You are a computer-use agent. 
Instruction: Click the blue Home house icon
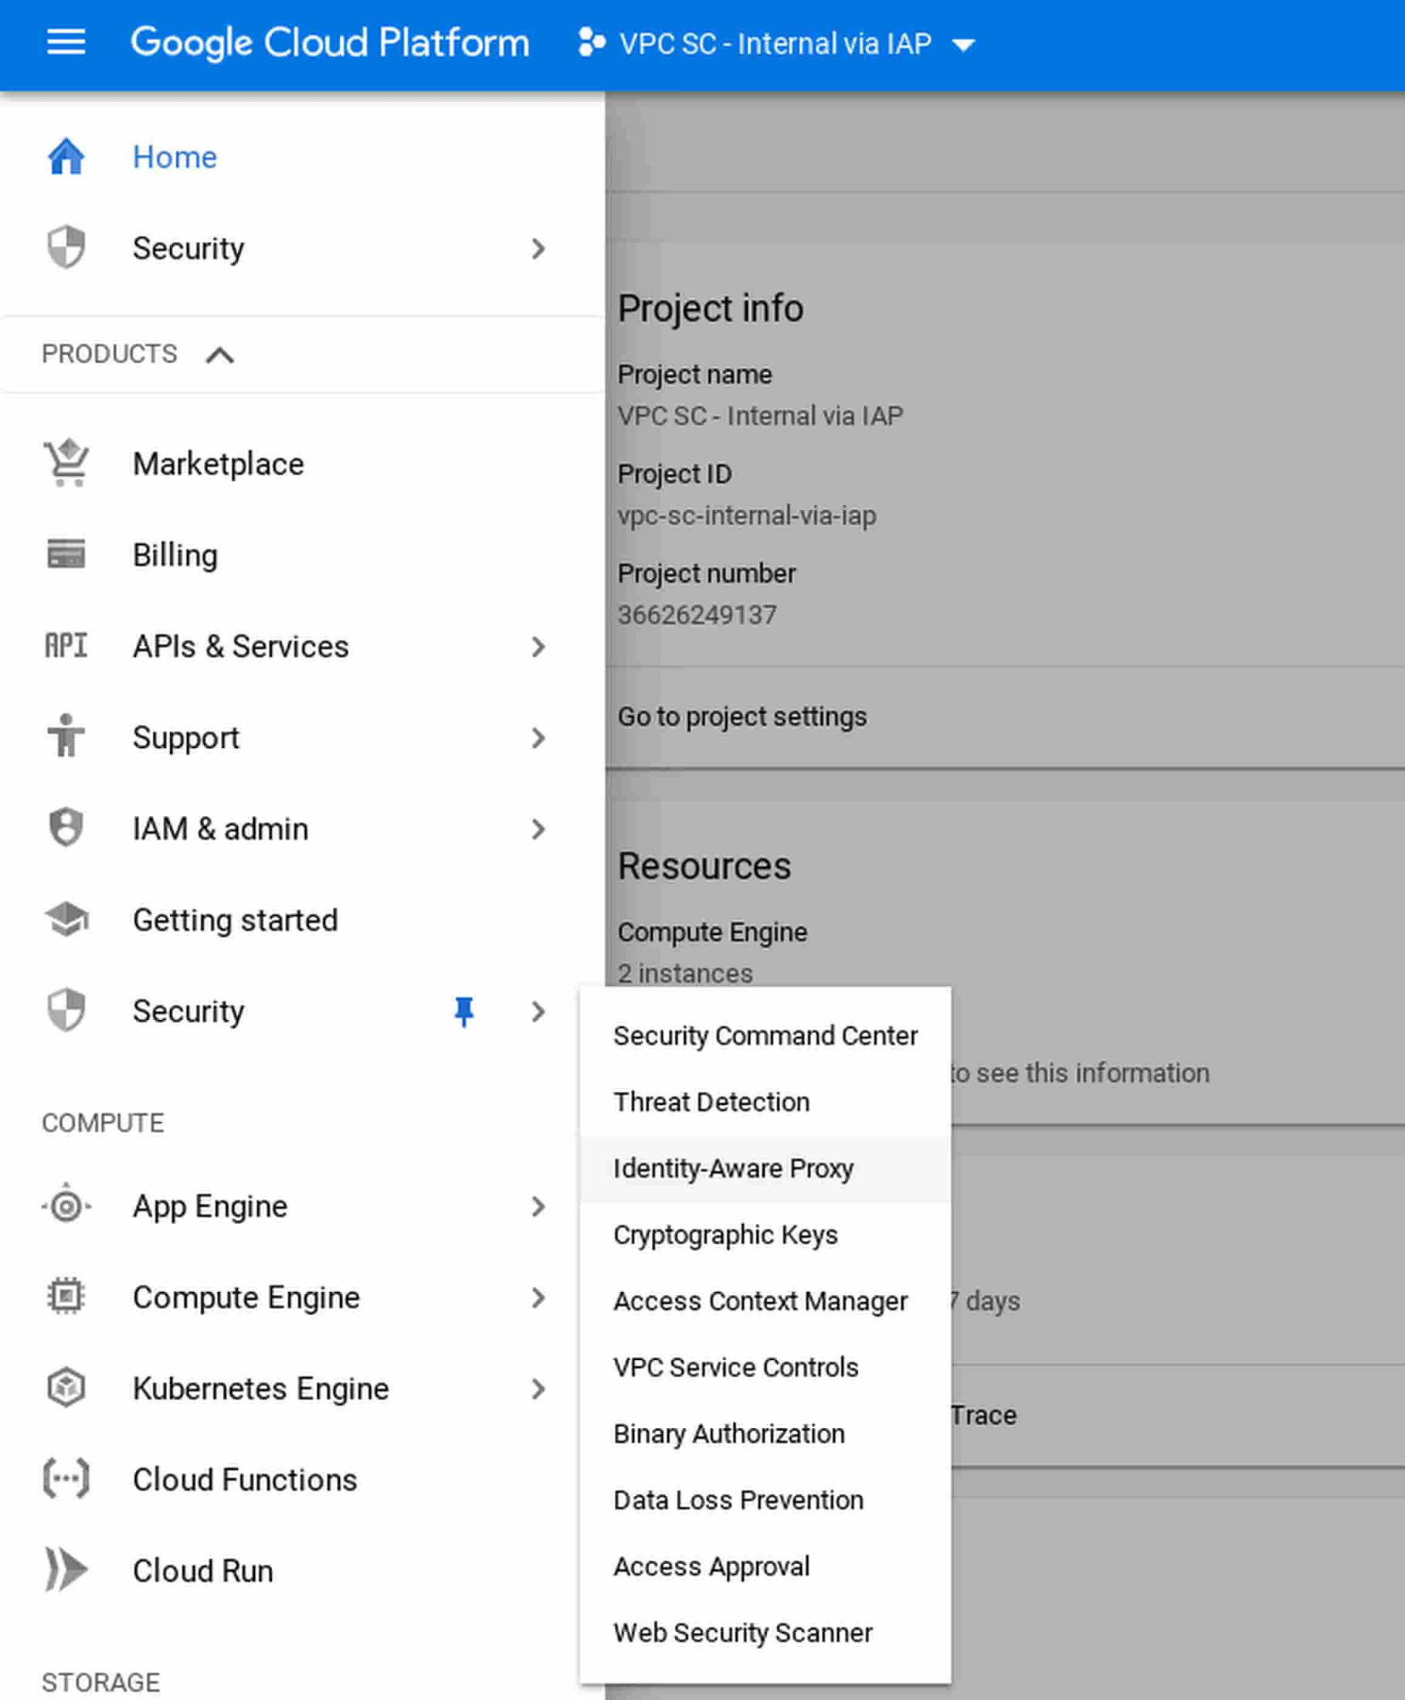pyautogui.click(x=66, y=156)
